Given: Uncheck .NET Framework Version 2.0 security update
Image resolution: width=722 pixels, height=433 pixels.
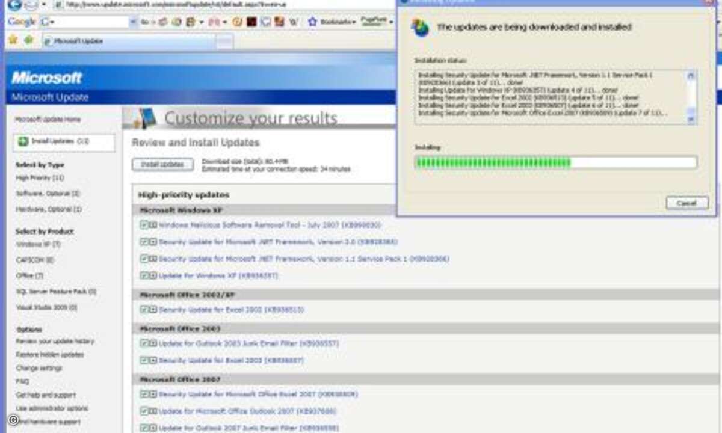Looking at the screenshot, I should (x=144, y=241).
